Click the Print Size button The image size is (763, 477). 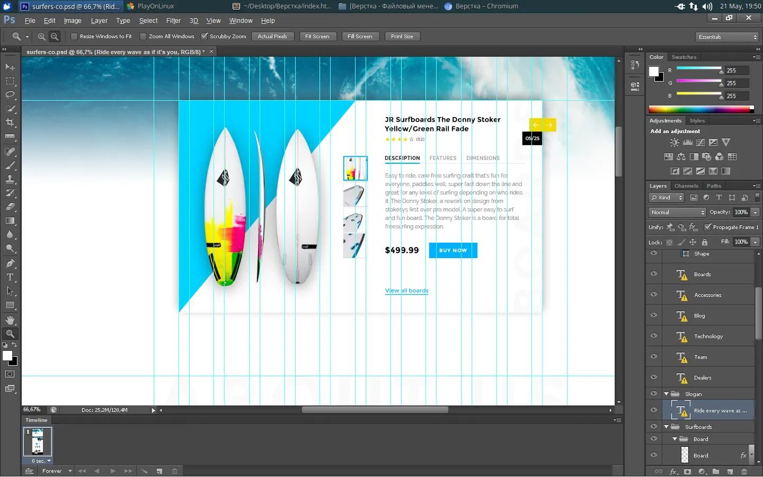402,37
